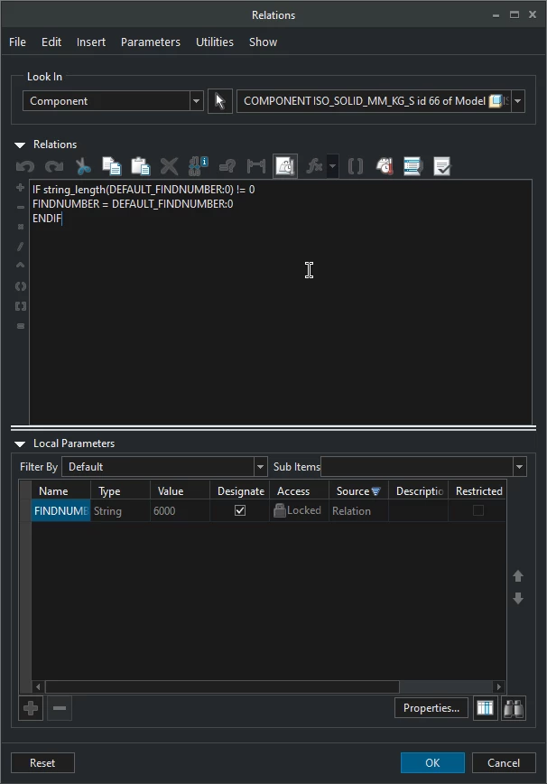
Task: Open the File menu
Action: (x=17, y=42)
